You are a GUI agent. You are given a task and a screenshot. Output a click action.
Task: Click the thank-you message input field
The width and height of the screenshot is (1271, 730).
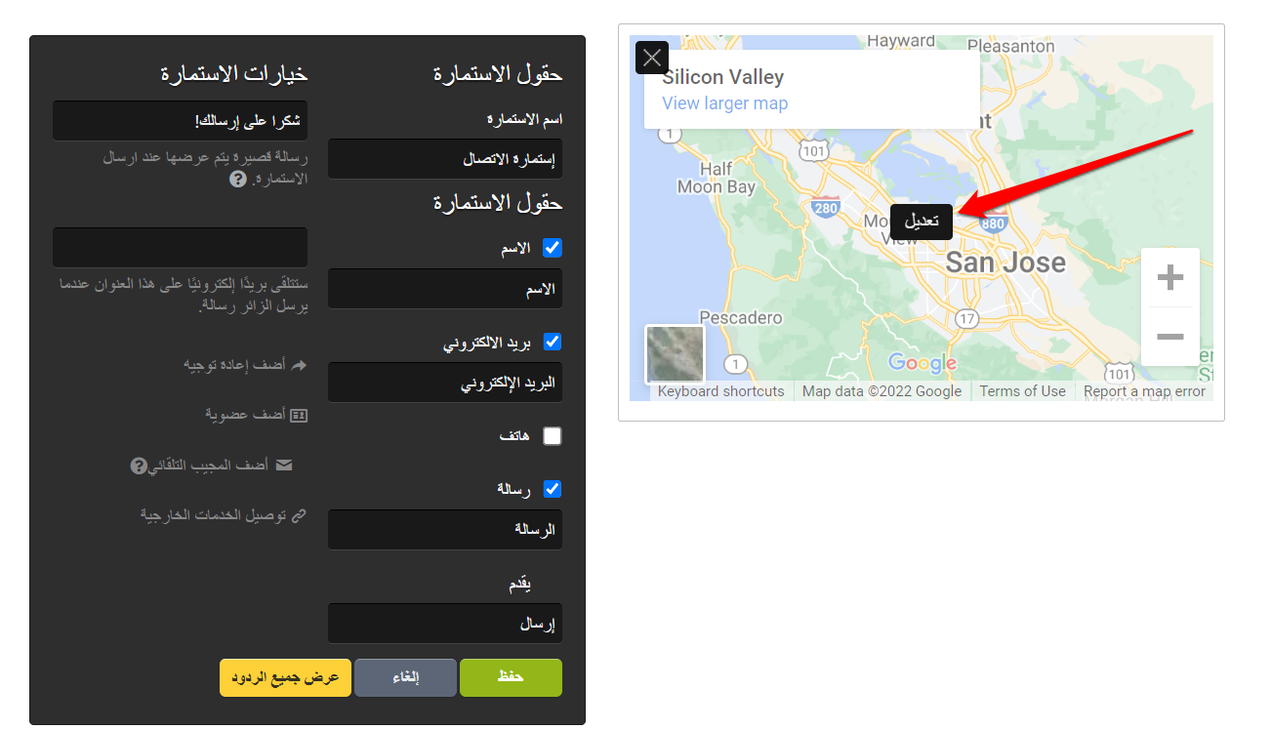coord(181,121)
